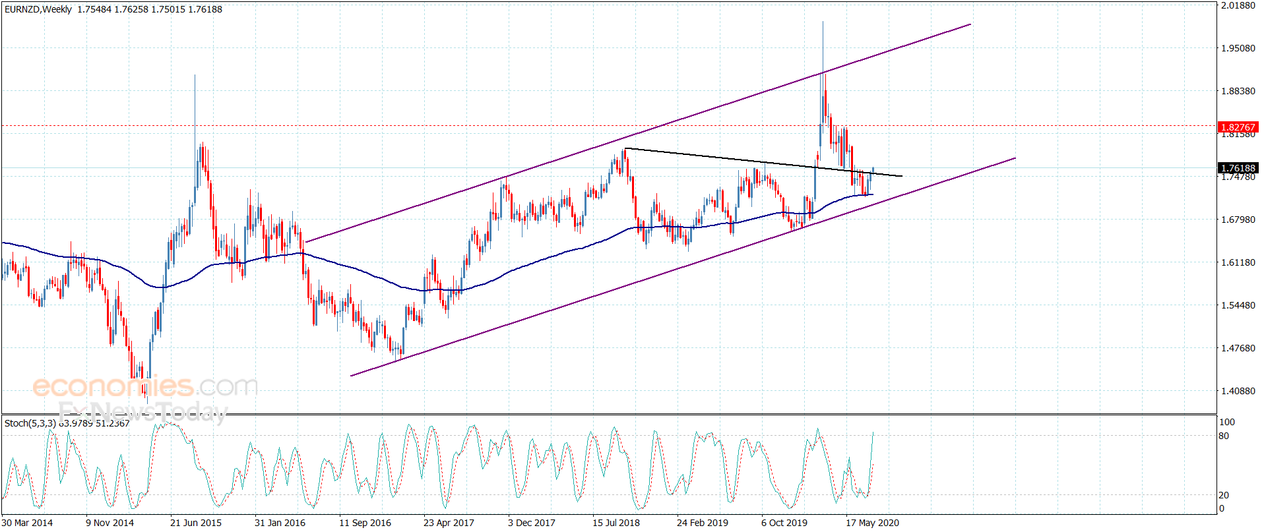Click the 1.95080 price axis value
The height and width of the screenshot is (532, 1264).
(1238, 48)
